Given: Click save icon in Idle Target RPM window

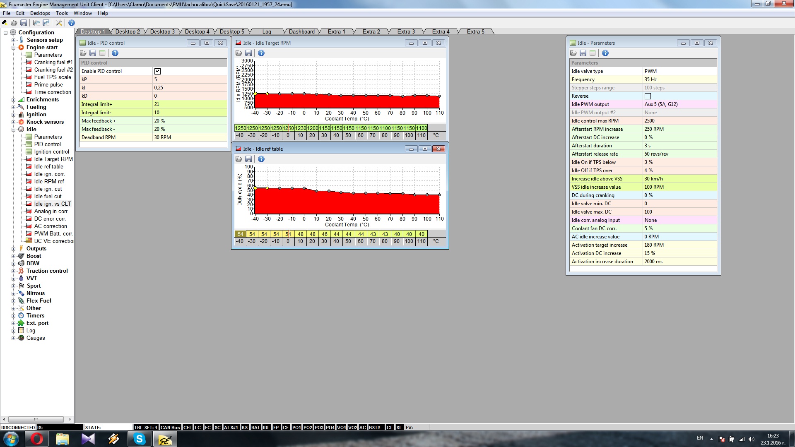Looking at the screenshot, I should [248, 53].
